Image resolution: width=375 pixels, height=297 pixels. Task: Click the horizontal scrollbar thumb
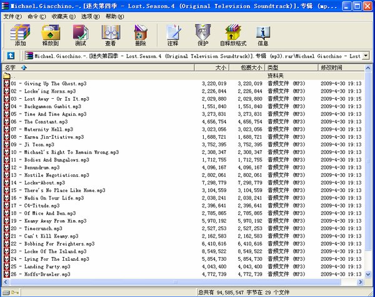coord(175,282)
